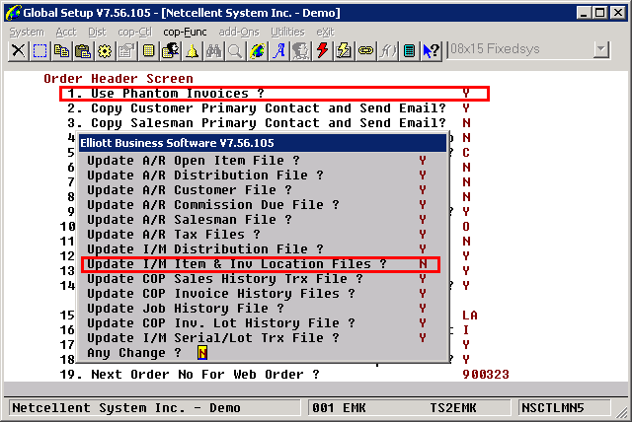Click the Copy toolbar icon
632x422 pixels.
pyautogui.click(x=61, y=51)
